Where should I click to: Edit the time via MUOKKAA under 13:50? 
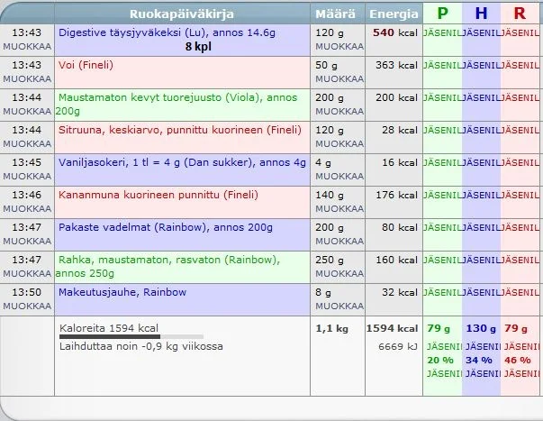27,305
